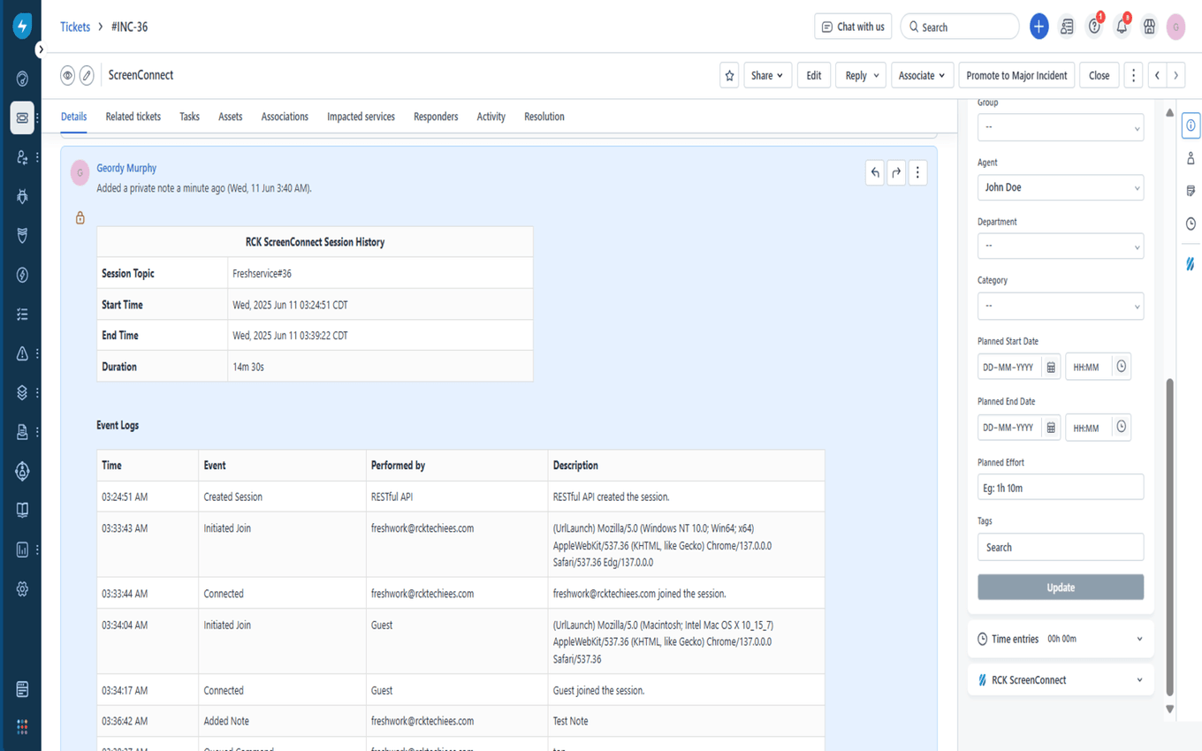Click the properties panel scrollbar down arrow
This screenshot has width=1202, height=751.
point(1169,709)
